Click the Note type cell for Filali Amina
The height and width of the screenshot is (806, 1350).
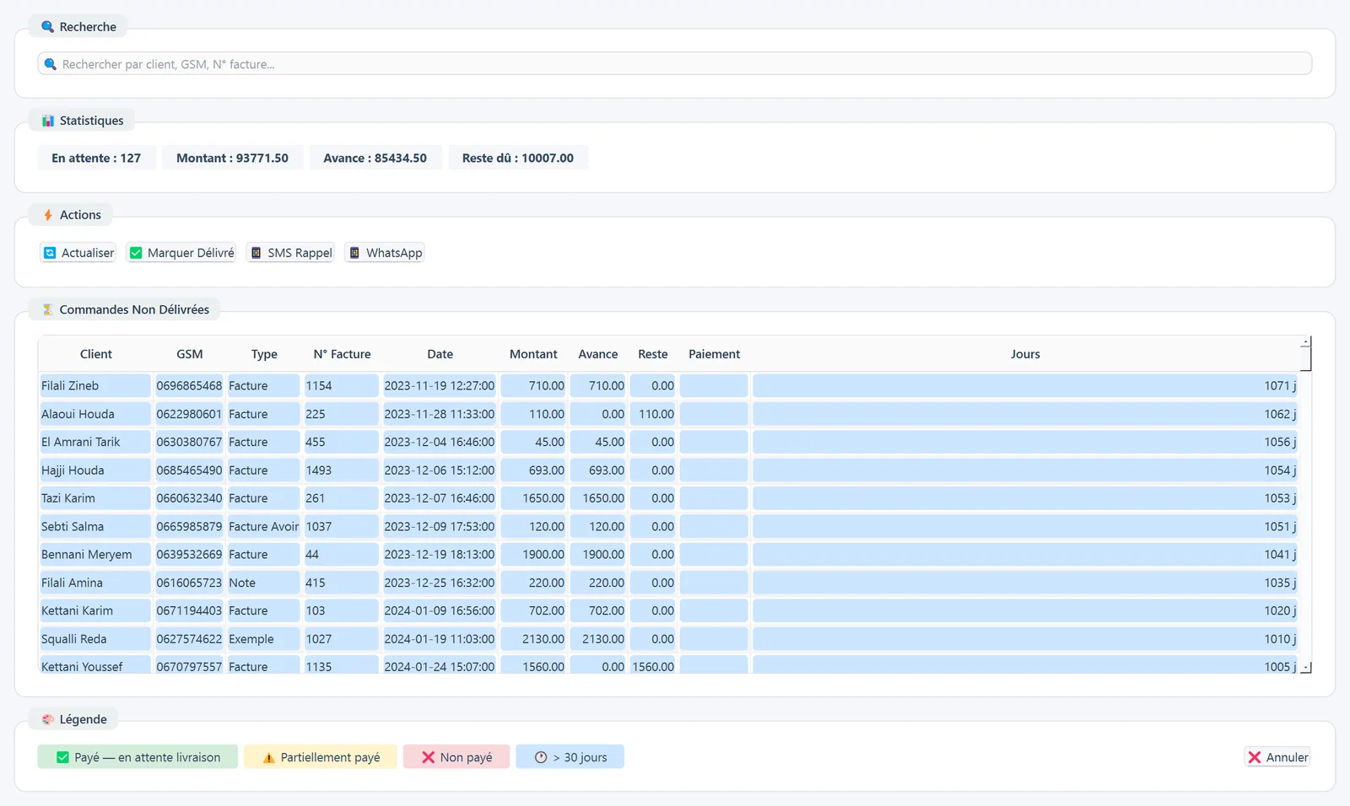click(x=263, y=583)
